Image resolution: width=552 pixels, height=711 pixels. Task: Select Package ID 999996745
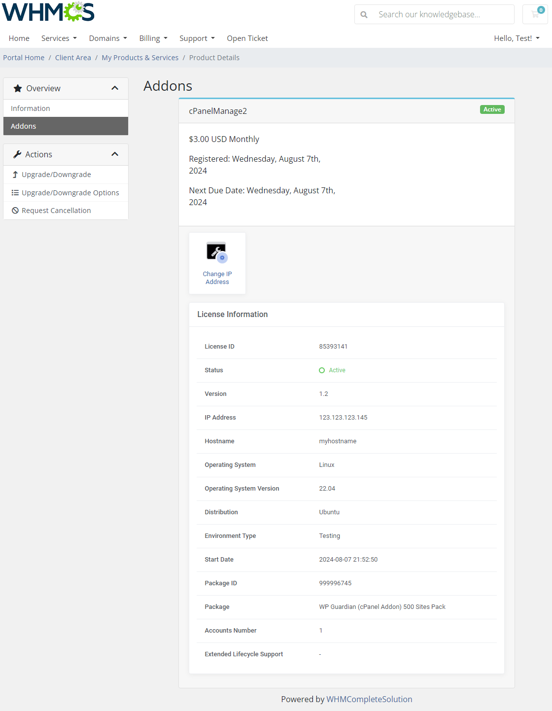click(335, 583)
